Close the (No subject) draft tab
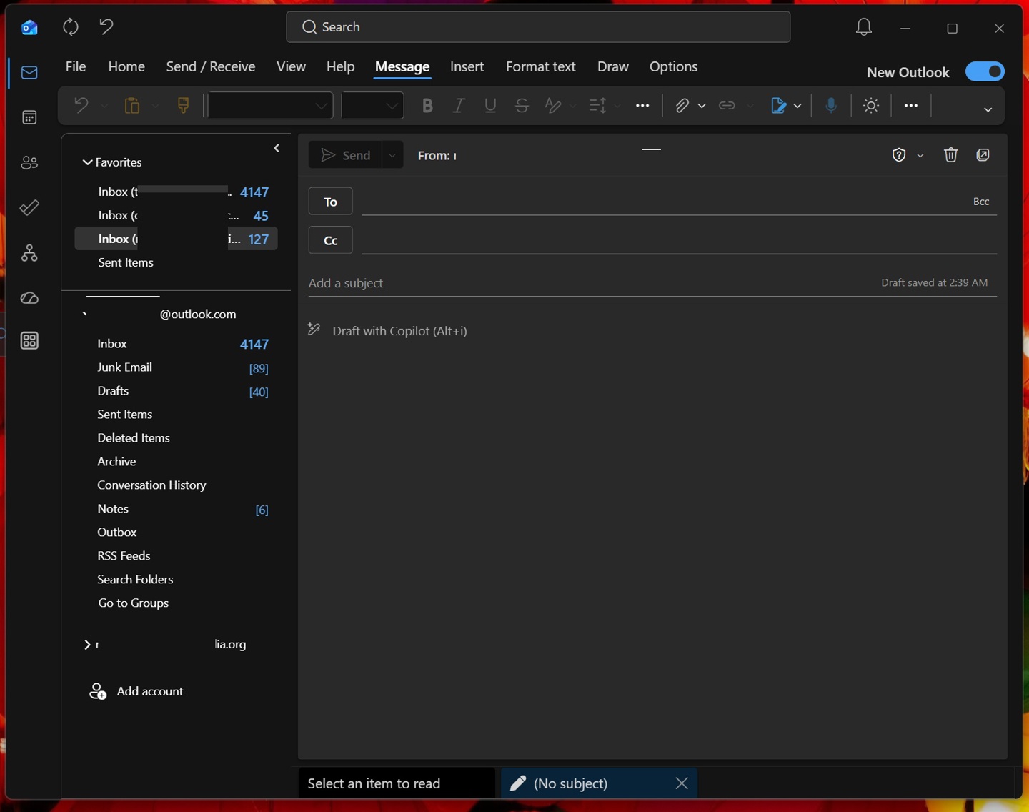Screen dimensions: 1029x812 (682, 783)
